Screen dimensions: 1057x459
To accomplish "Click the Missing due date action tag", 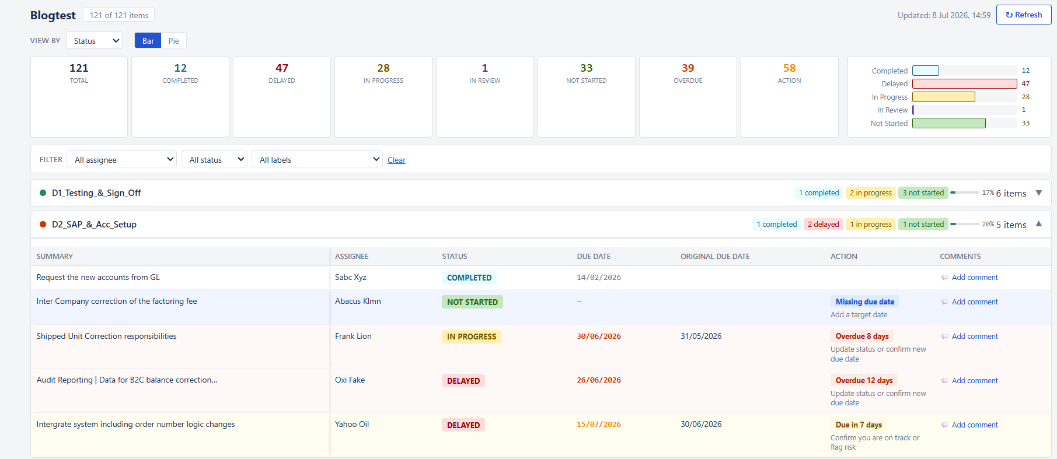I will (865, 302).
